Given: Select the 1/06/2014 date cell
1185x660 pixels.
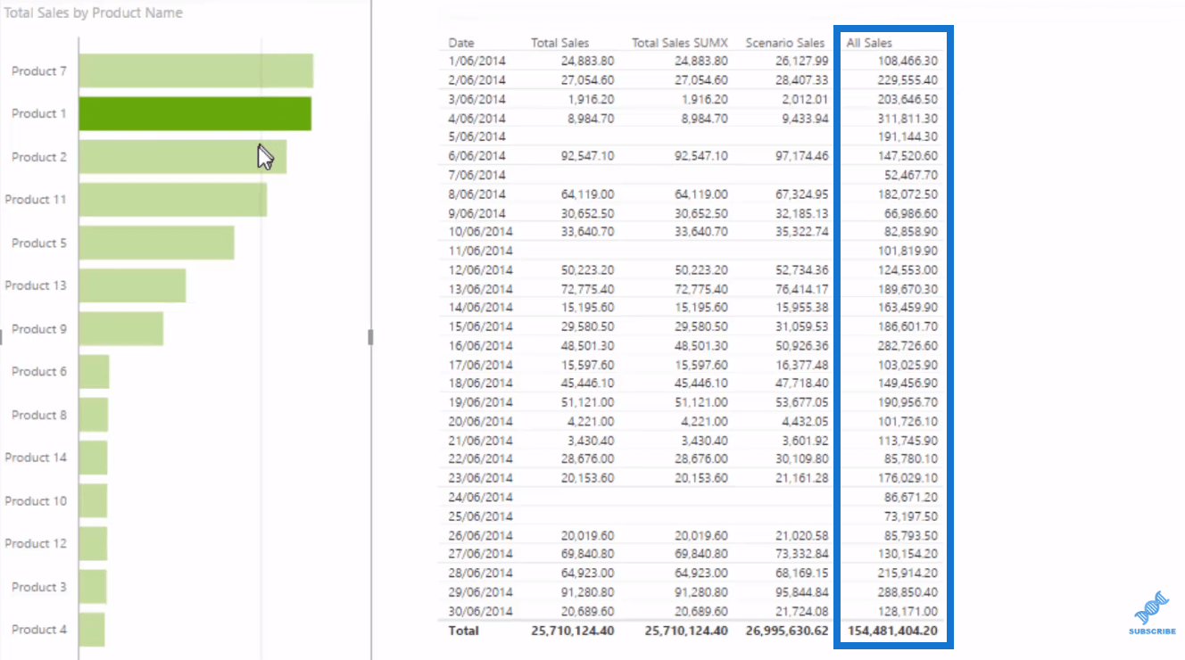Looking at the screenshot, I should tap(476, 61).
